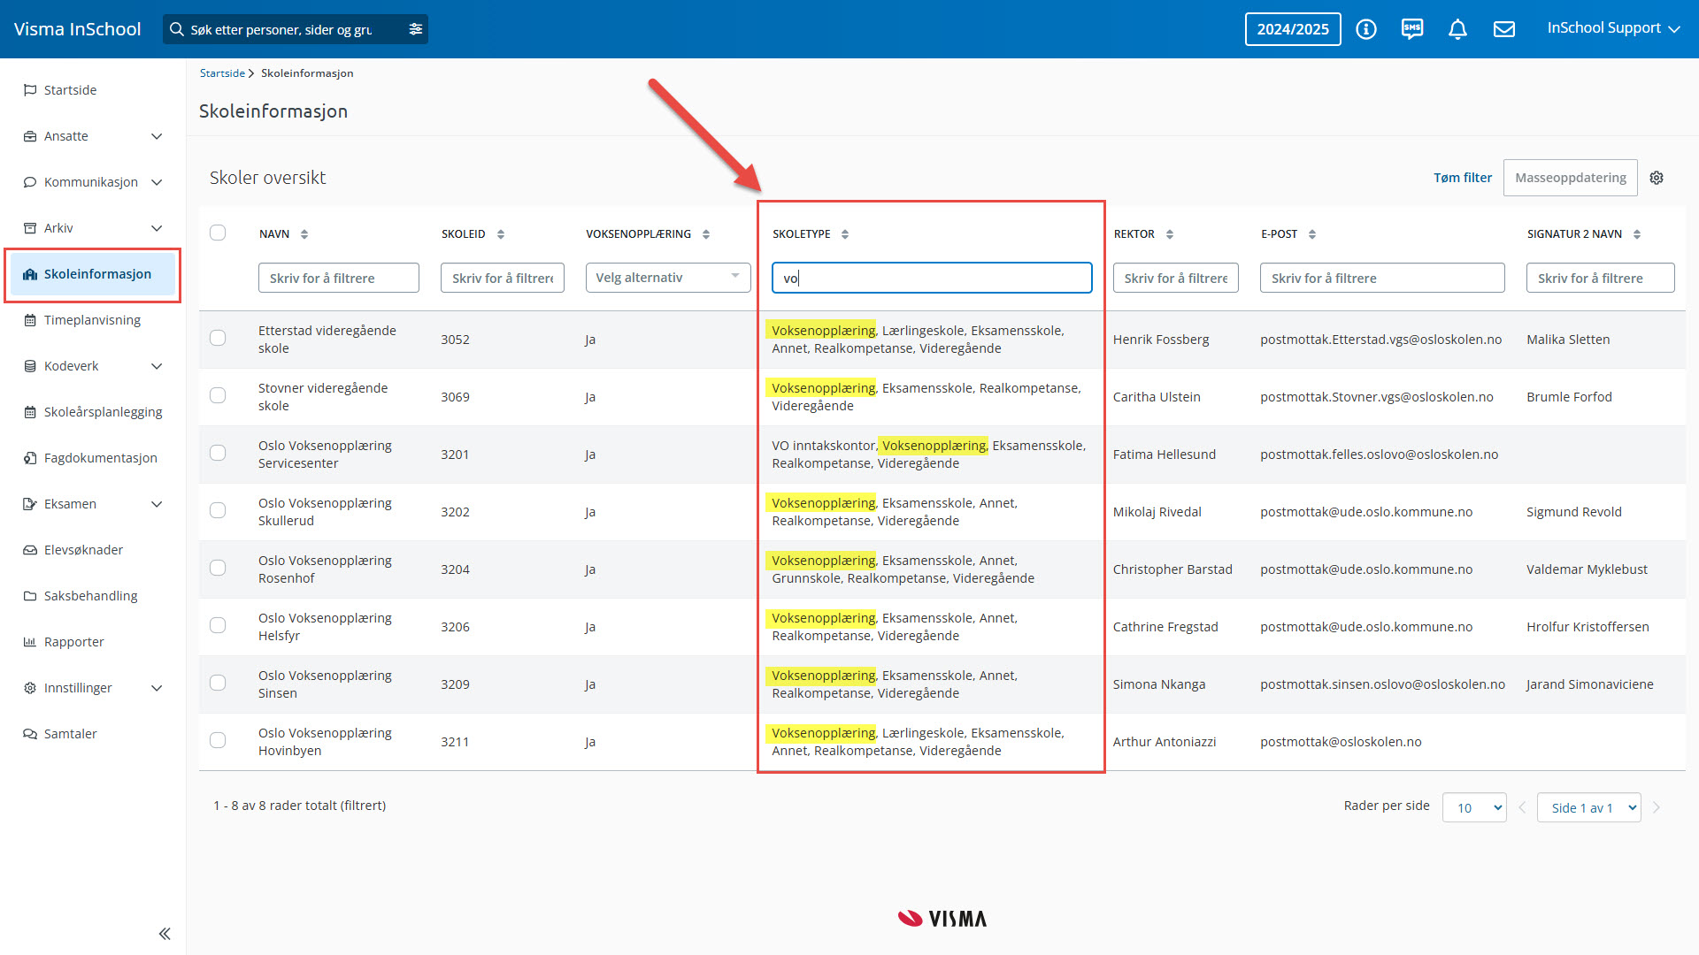Open the Rader per side dropdown
This screenshot has width=1699, height=955.
pos(1474,807)
